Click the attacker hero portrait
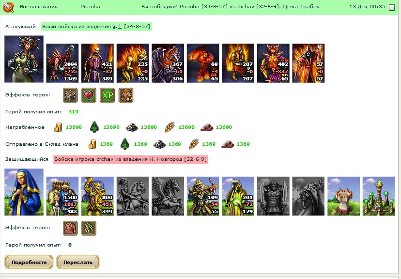The width and height of the screenshot is (401, 279). (x=24, y=59)
